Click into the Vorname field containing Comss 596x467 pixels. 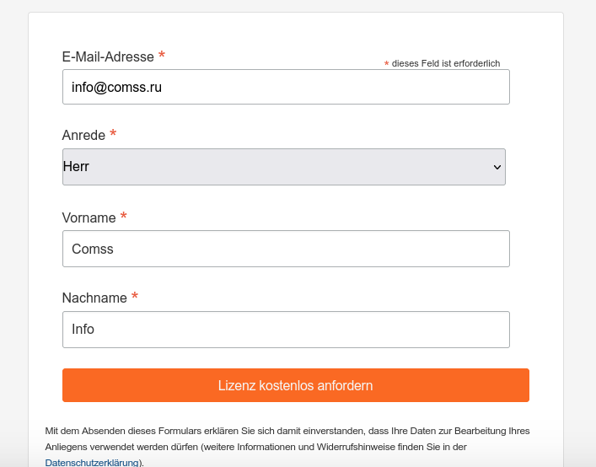286,249
